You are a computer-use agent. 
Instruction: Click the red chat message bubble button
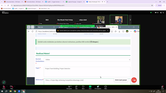134,80
